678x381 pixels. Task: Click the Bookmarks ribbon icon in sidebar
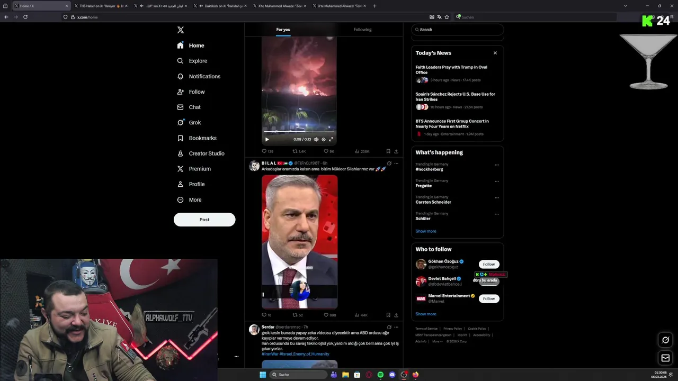[x=180, y=138]
